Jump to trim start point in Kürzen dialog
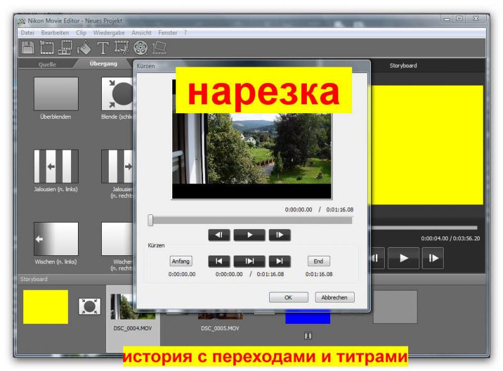 coord(219,261)
